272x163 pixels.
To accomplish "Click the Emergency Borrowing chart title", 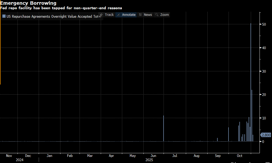I will (28, 3).
